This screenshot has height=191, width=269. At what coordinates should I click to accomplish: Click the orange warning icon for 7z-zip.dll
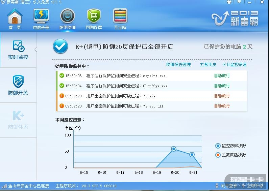coord(62,106)
